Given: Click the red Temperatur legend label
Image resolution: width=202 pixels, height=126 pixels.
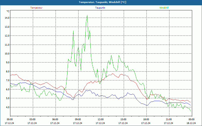Looking at the screenshot, I should 36,8.
